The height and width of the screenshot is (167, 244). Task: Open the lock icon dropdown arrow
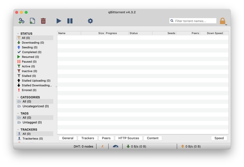[226, 25]
